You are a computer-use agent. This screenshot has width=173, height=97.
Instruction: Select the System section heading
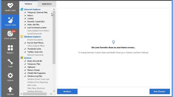click(x=28, y=58)
